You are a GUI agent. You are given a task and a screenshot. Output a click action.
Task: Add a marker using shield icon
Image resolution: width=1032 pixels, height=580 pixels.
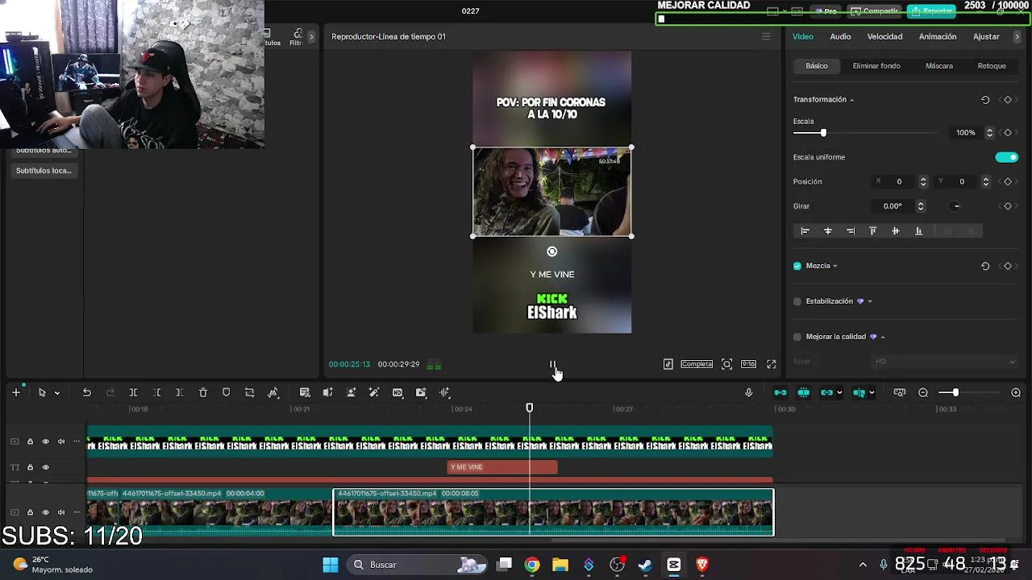coord(227,392)
